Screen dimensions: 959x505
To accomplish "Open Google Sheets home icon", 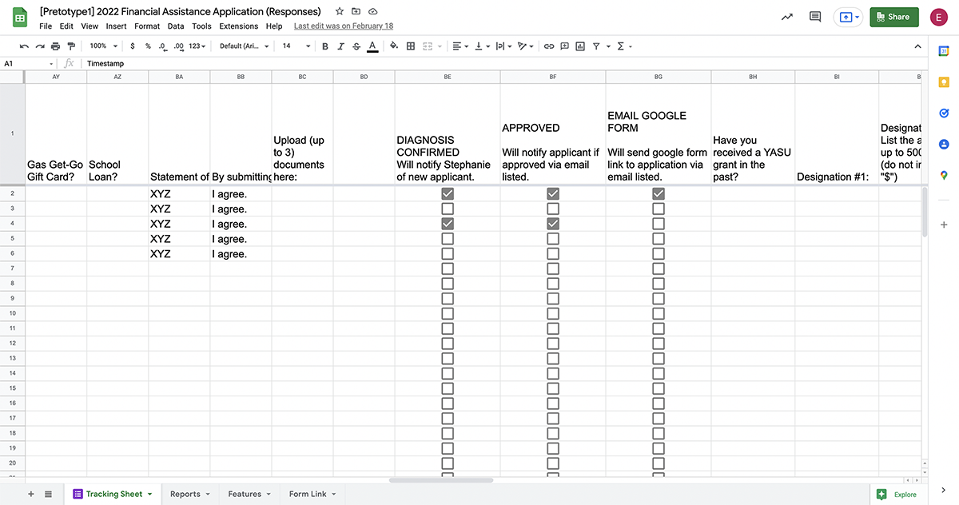I will [20, 18].
